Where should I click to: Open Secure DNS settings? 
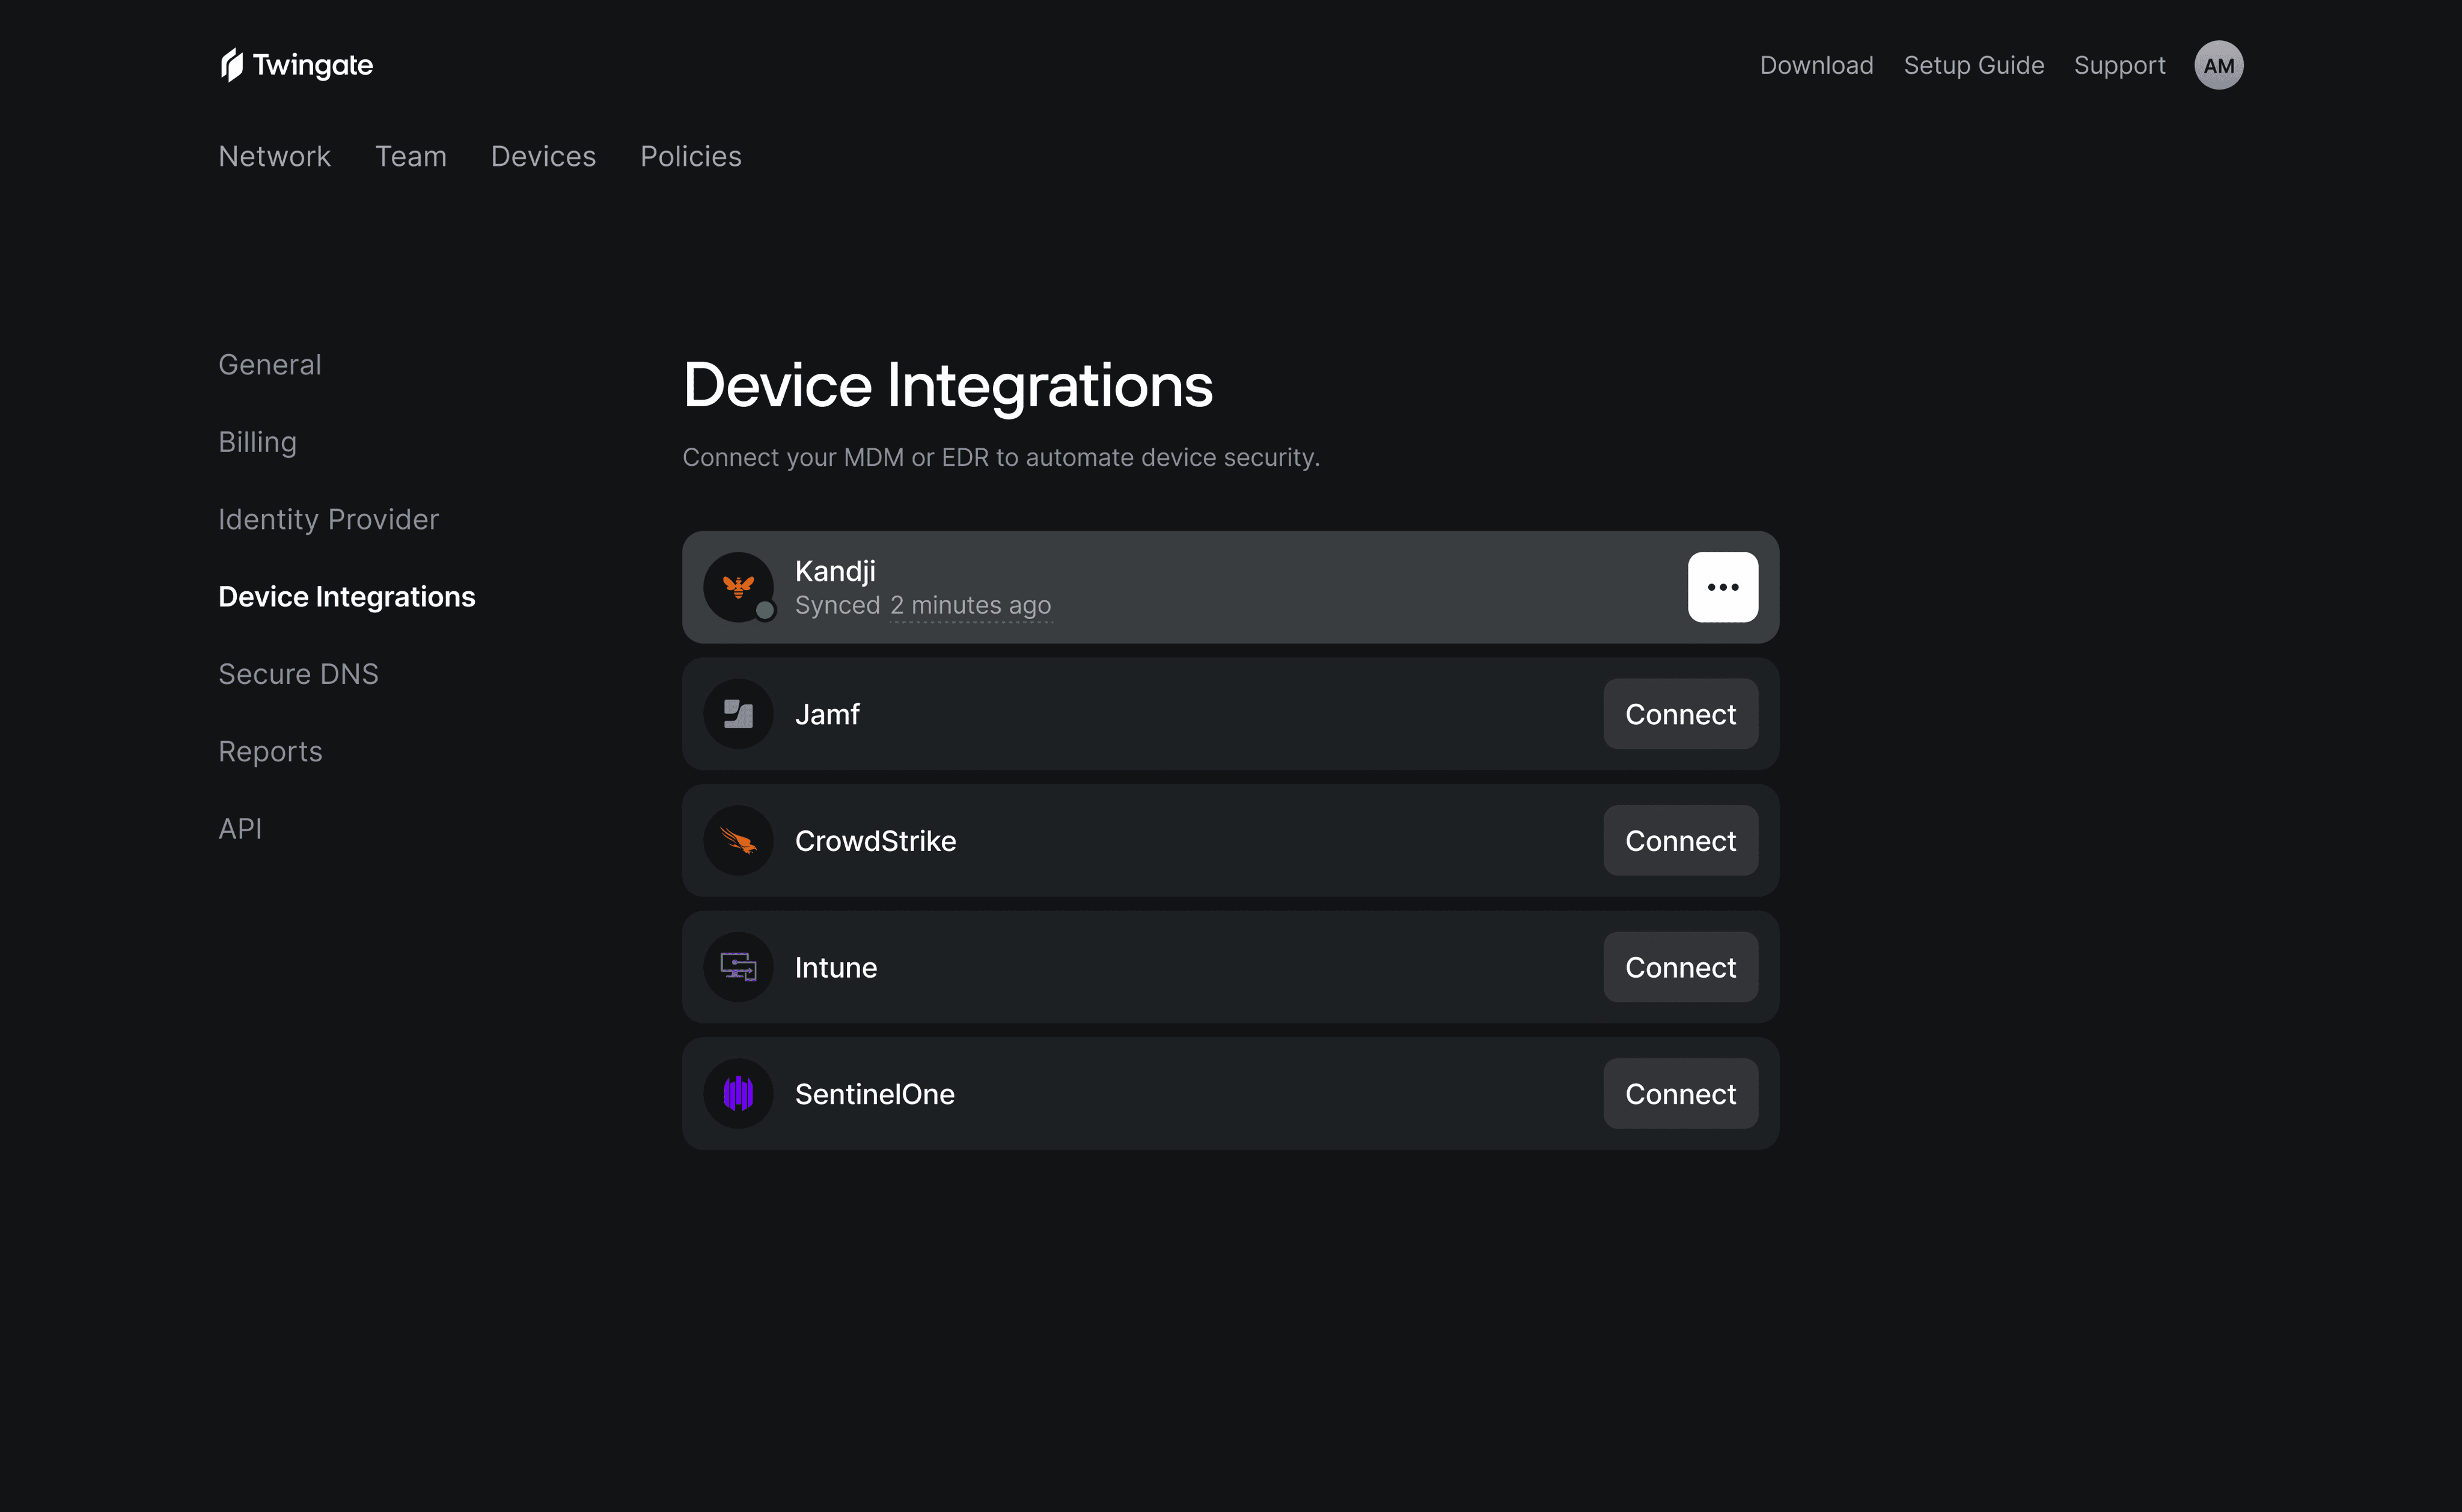pyautogui.click(x=298, y=674)
